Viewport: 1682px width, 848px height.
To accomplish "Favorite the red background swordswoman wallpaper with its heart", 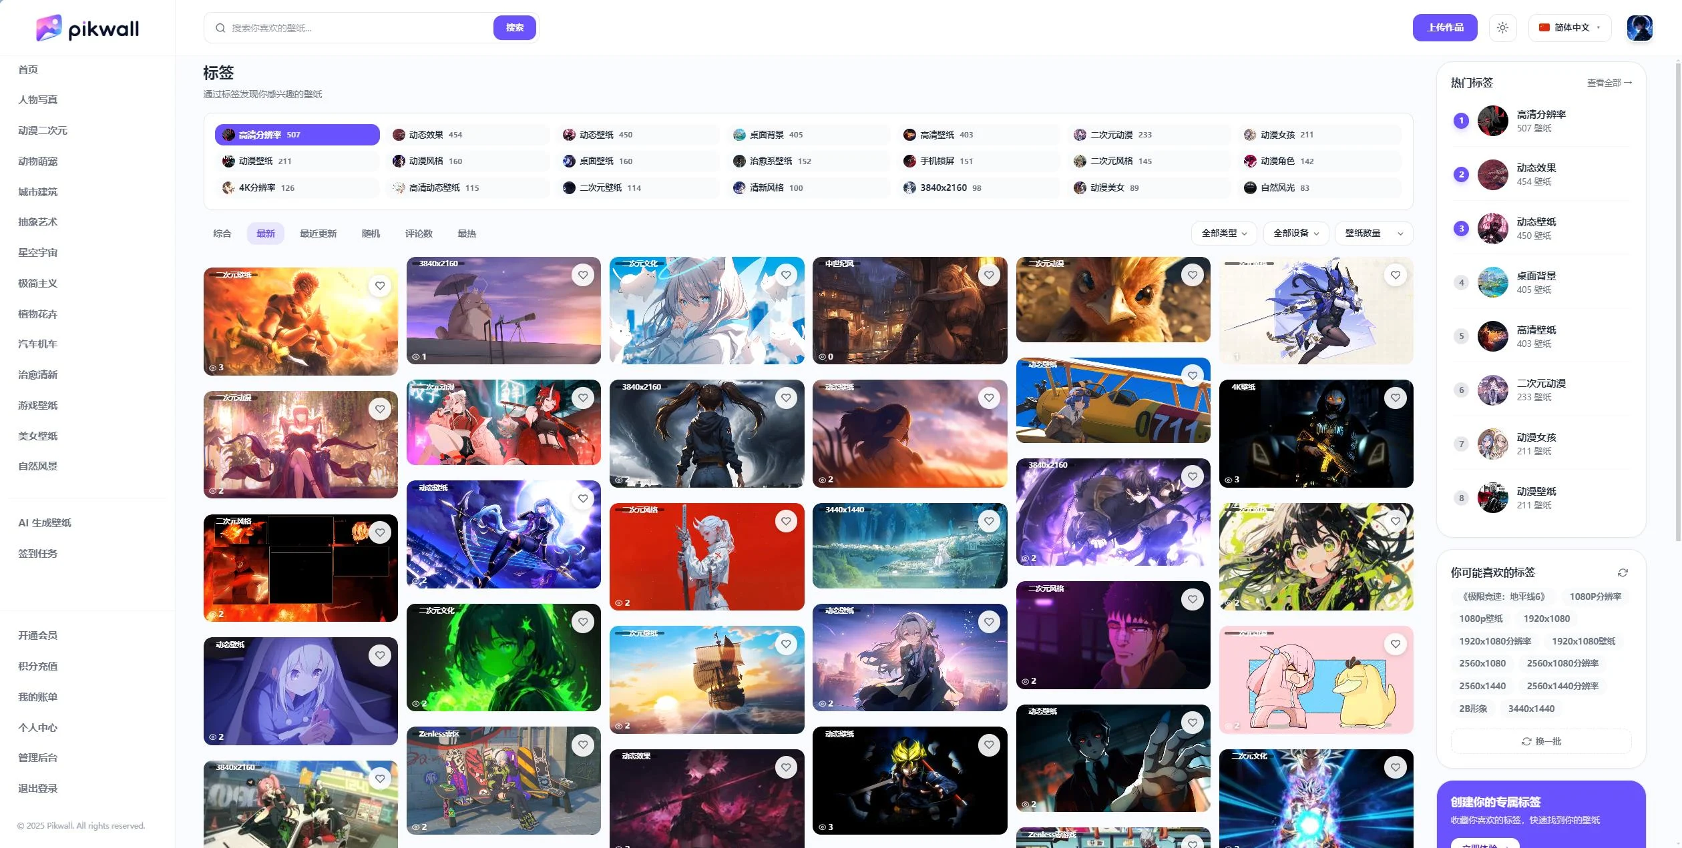I will click(786, 521).
